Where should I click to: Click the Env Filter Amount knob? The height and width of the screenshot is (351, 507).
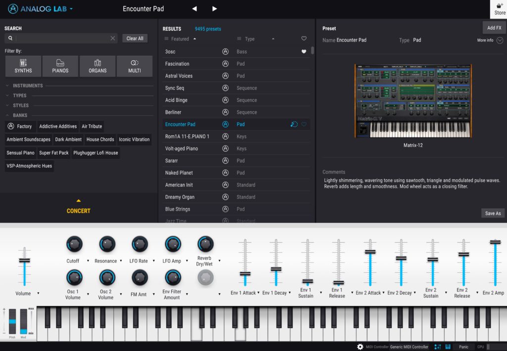pos(173,278)
